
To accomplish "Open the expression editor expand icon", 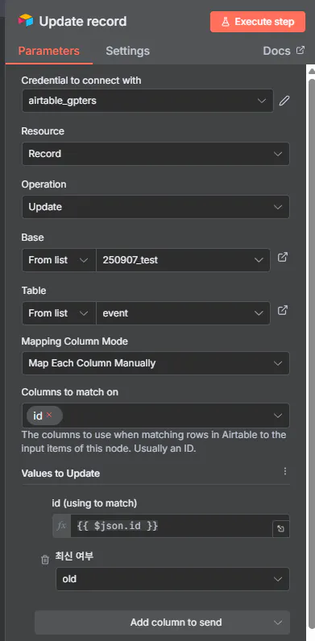I will (280, 529).
